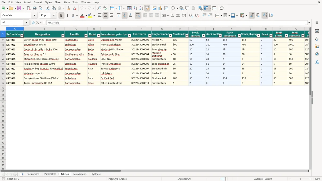322x181 pixels.
Task: Click the zoom slider in the status bar
Action: [x=300, y=179]
